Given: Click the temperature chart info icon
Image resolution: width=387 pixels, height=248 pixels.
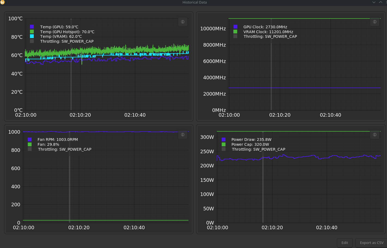Looking at the screenshot, I should [x=183, y=22].
